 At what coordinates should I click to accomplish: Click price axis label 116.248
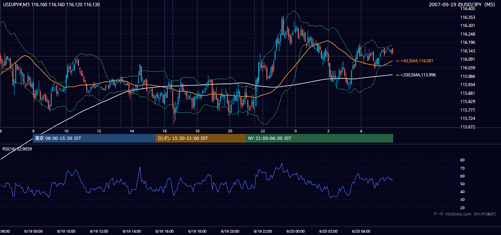tap(468, 34)
